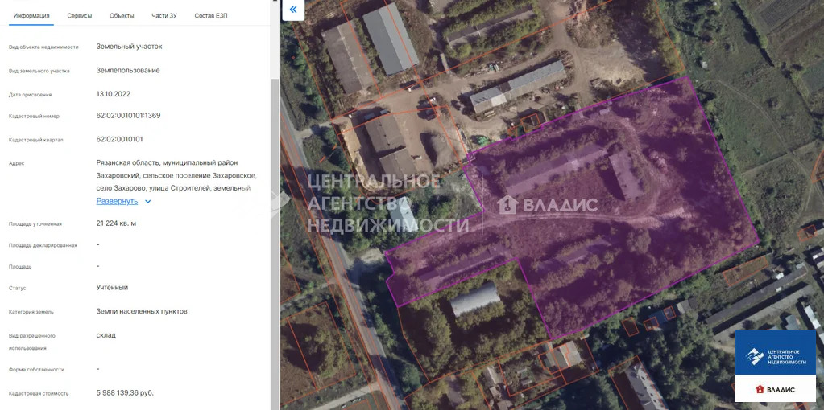Click the label Категория земель
Screen dimensions: 824x410
[31, 312]
